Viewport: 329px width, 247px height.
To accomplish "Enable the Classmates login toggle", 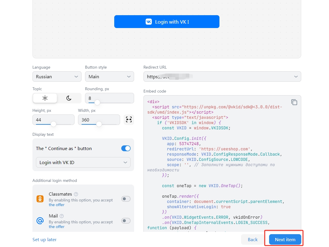I will coord(126,199).
